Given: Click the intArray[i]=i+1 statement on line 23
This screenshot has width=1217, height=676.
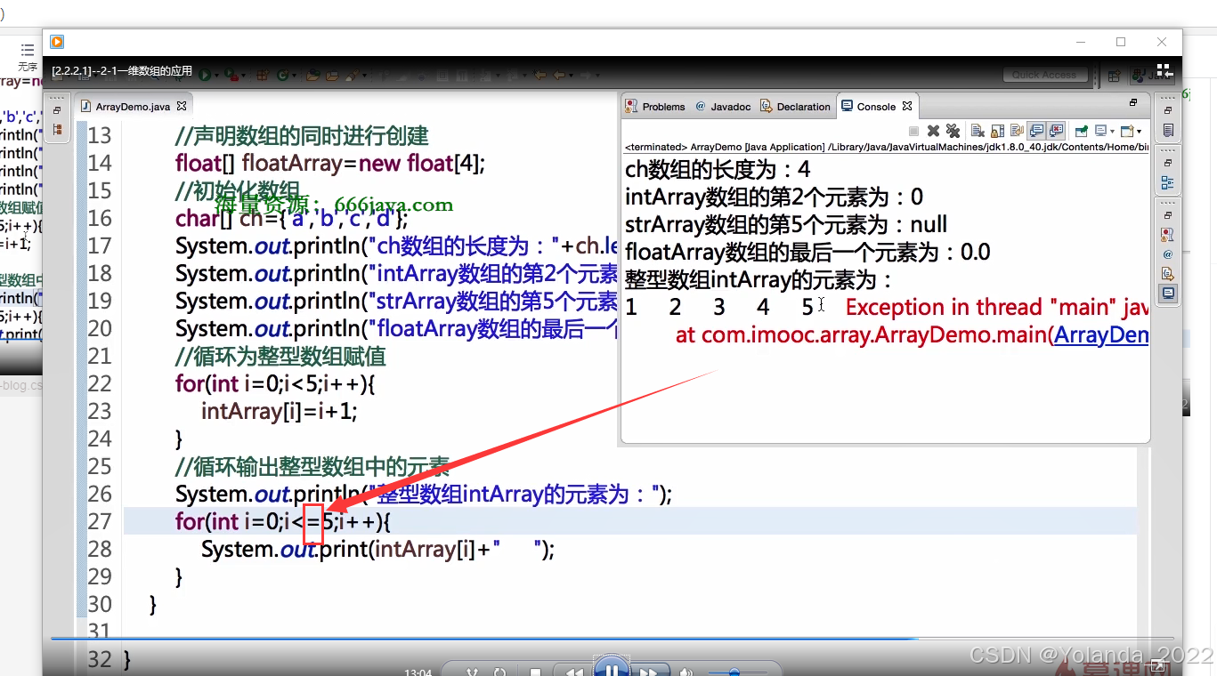Looking at the screenshot, I should (x=279, y=412).
